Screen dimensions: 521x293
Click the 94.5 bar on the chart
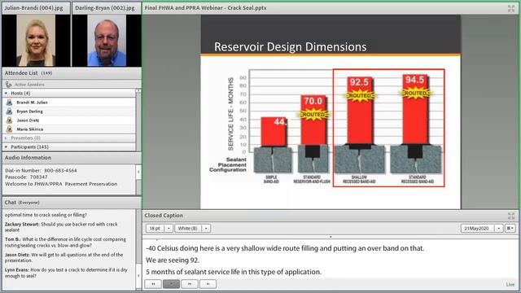(415, 110)
